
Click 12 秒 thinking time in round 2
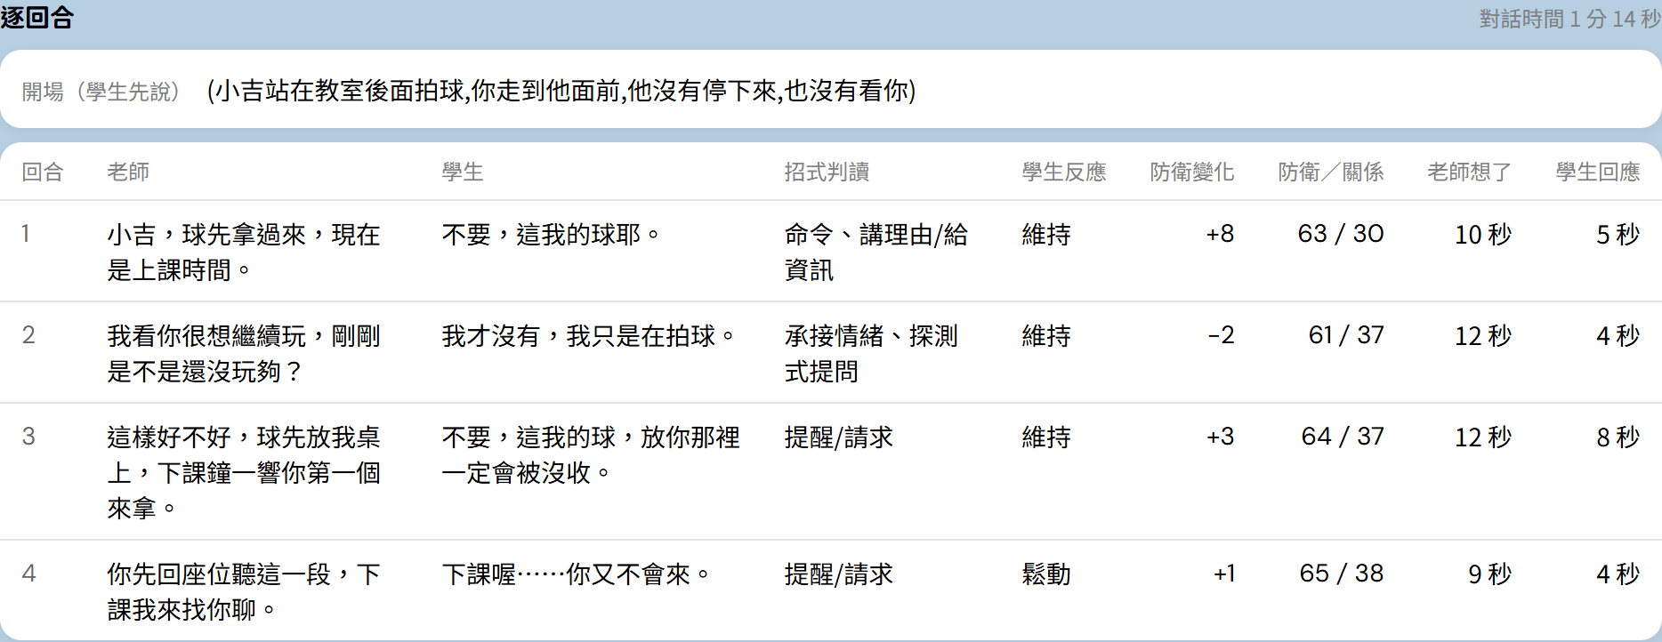[x=1483, y=335]
